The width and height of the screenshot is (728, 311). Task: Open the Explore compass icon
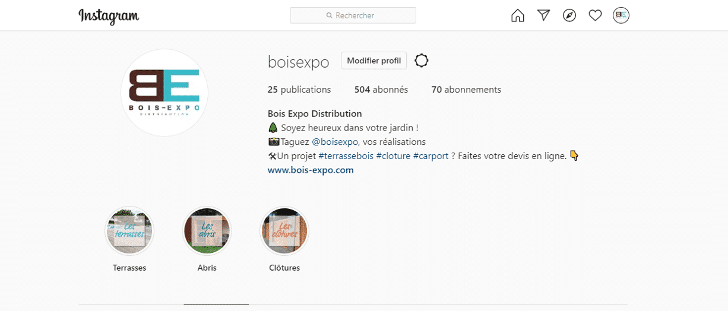[x=569, y=15]
